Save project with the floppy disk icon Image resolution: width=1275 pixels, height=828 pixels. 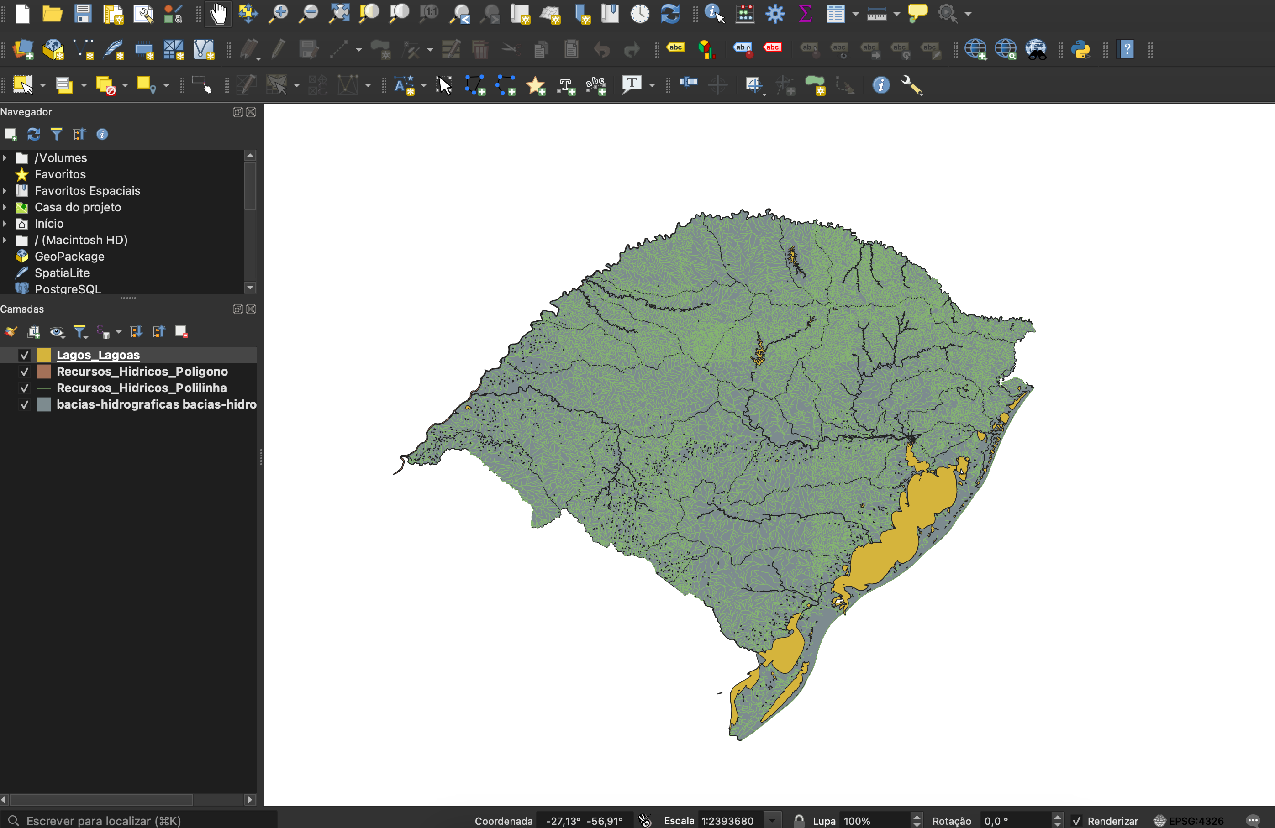point(83,13)
